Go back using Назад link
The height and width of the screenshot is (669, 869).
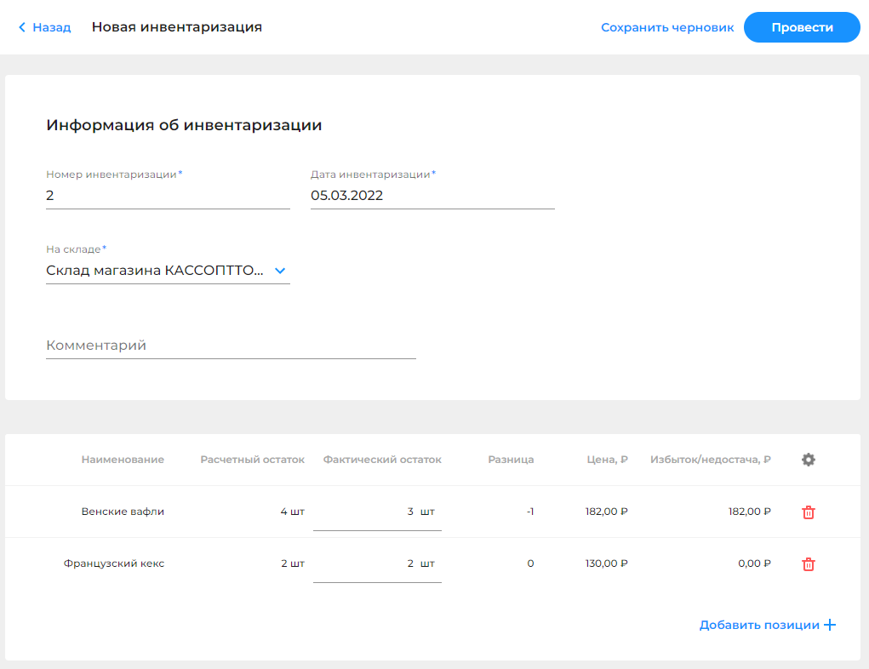51,27
